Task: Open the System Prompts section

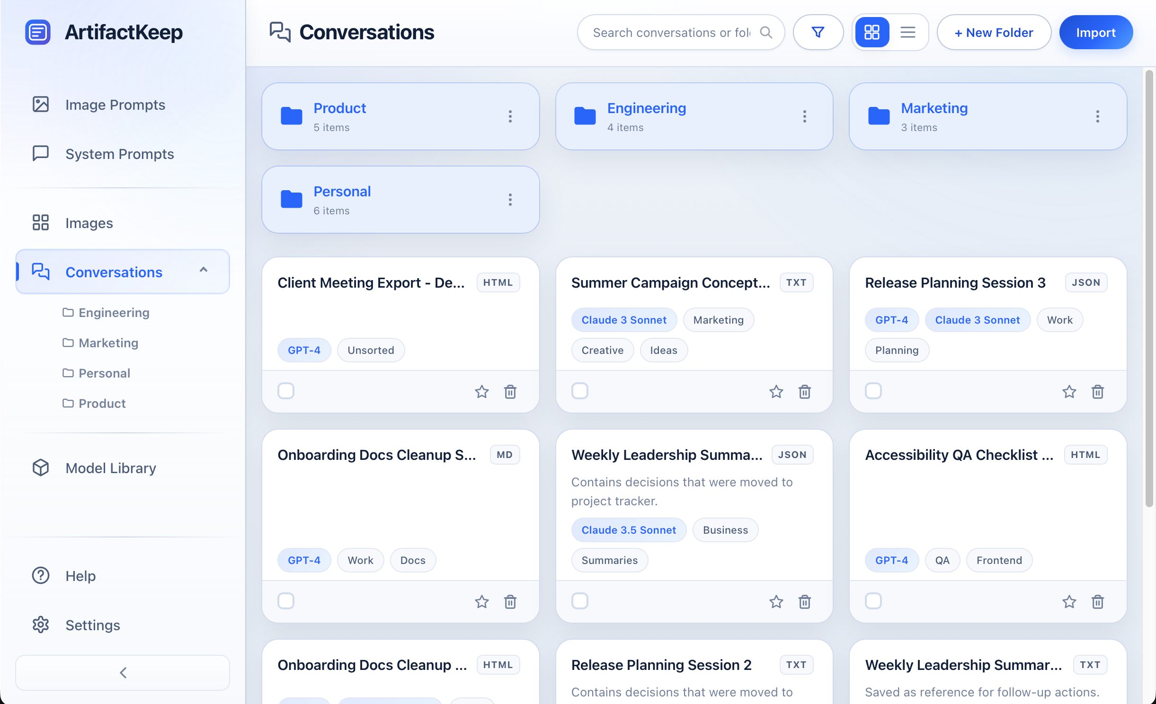Action: click(x=119, y=154)
